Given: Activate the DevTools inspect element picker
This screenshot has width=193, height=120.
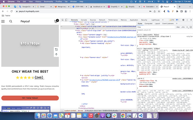Looking at the screenshot, I should click(x=63, y=20).
